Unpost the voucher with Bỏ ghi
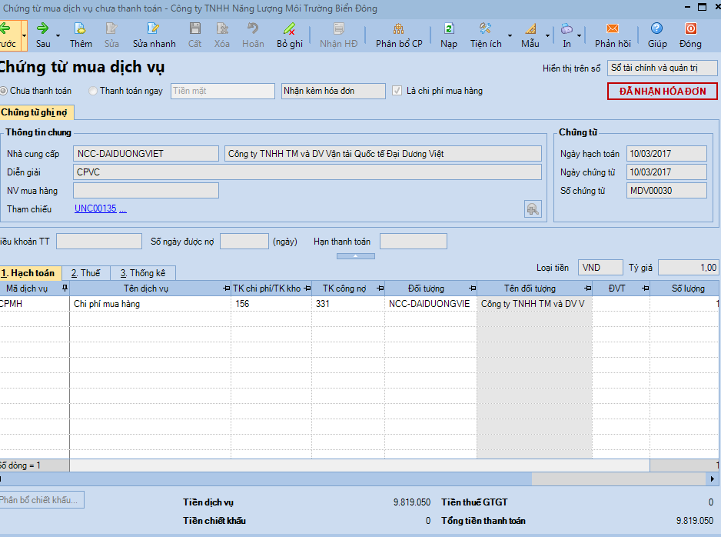The height and width of the screenshot is (537, 721). pos(290,35)
